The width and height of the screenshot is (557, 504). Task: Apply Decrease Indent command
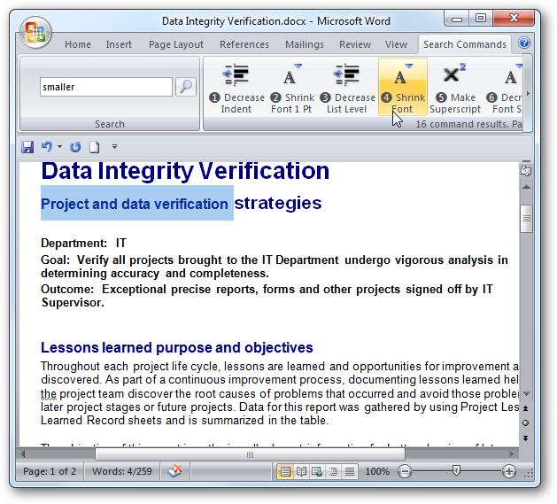pos(236,88)
